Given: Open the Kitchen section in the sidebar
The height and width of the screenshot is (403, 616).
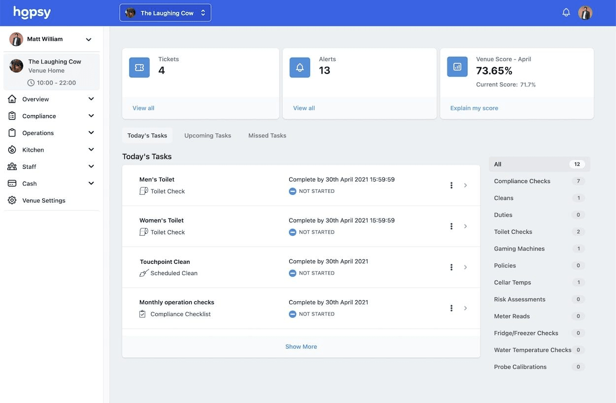Looking at the screenshot, I should (33, 150).
